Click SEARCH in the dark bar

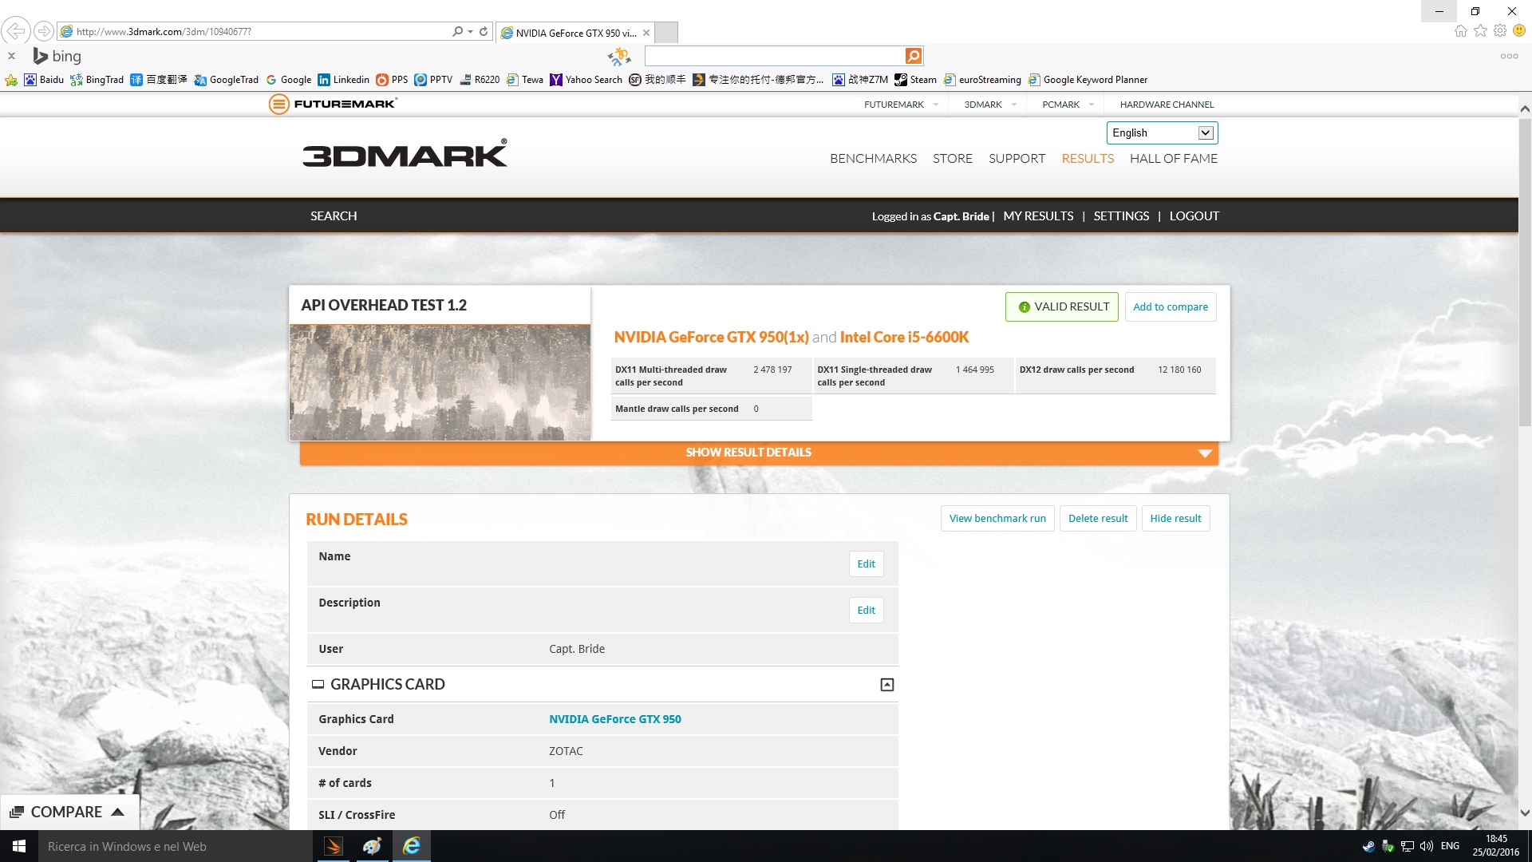(334, 216)
